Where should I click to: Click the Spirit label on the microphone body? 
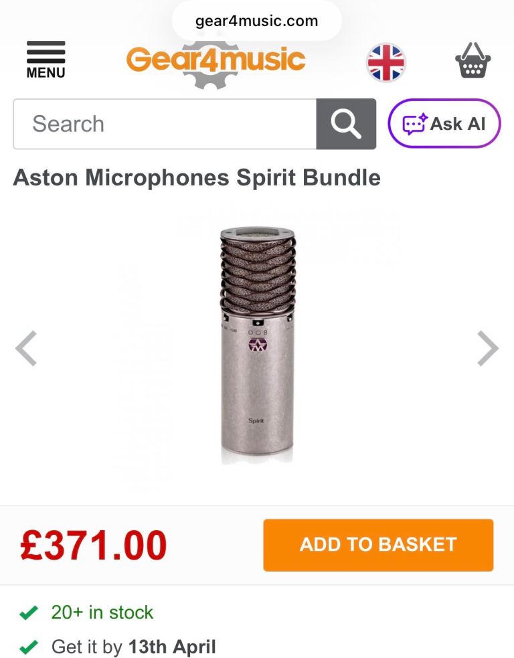(256, 420)
